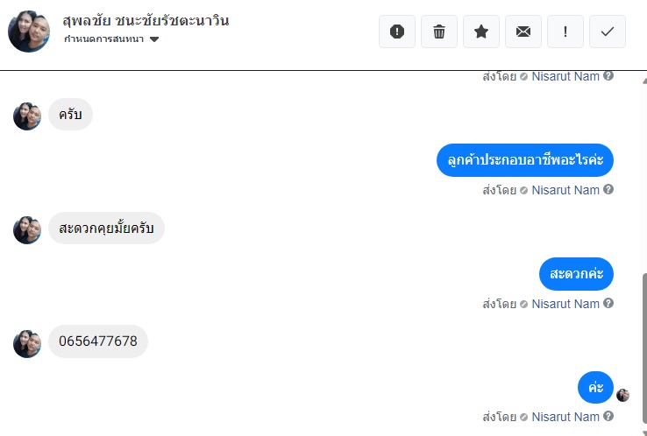Viewport: 647px width, 436px height.
Task: Click the verified badge under the last message
Action: click(x=523, y=418)
